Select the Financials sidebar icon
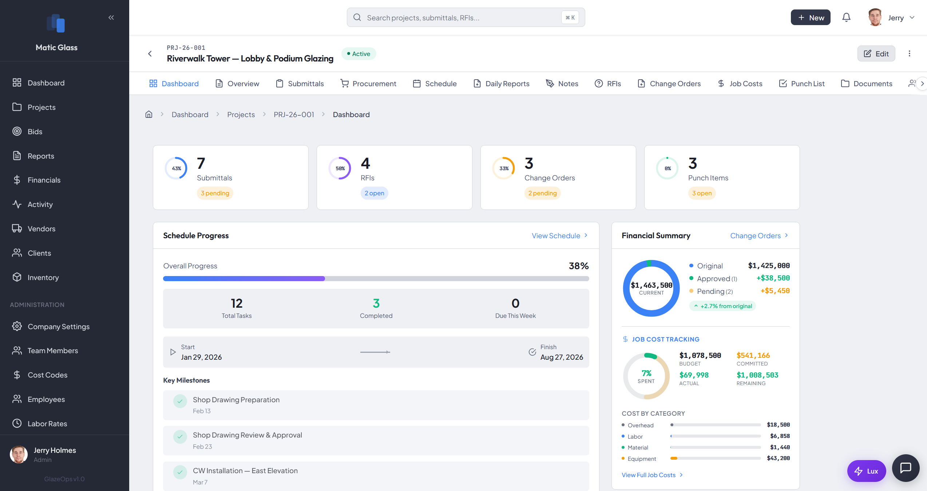Screen dimensions: 927x491 (x=17, y=180)
